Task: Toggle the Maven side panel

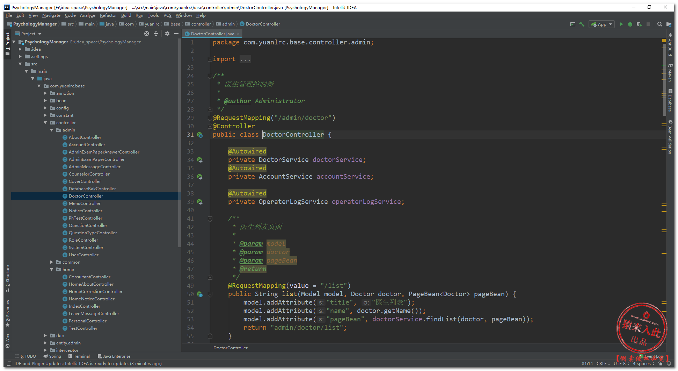Action: click(x=670, y=73)
